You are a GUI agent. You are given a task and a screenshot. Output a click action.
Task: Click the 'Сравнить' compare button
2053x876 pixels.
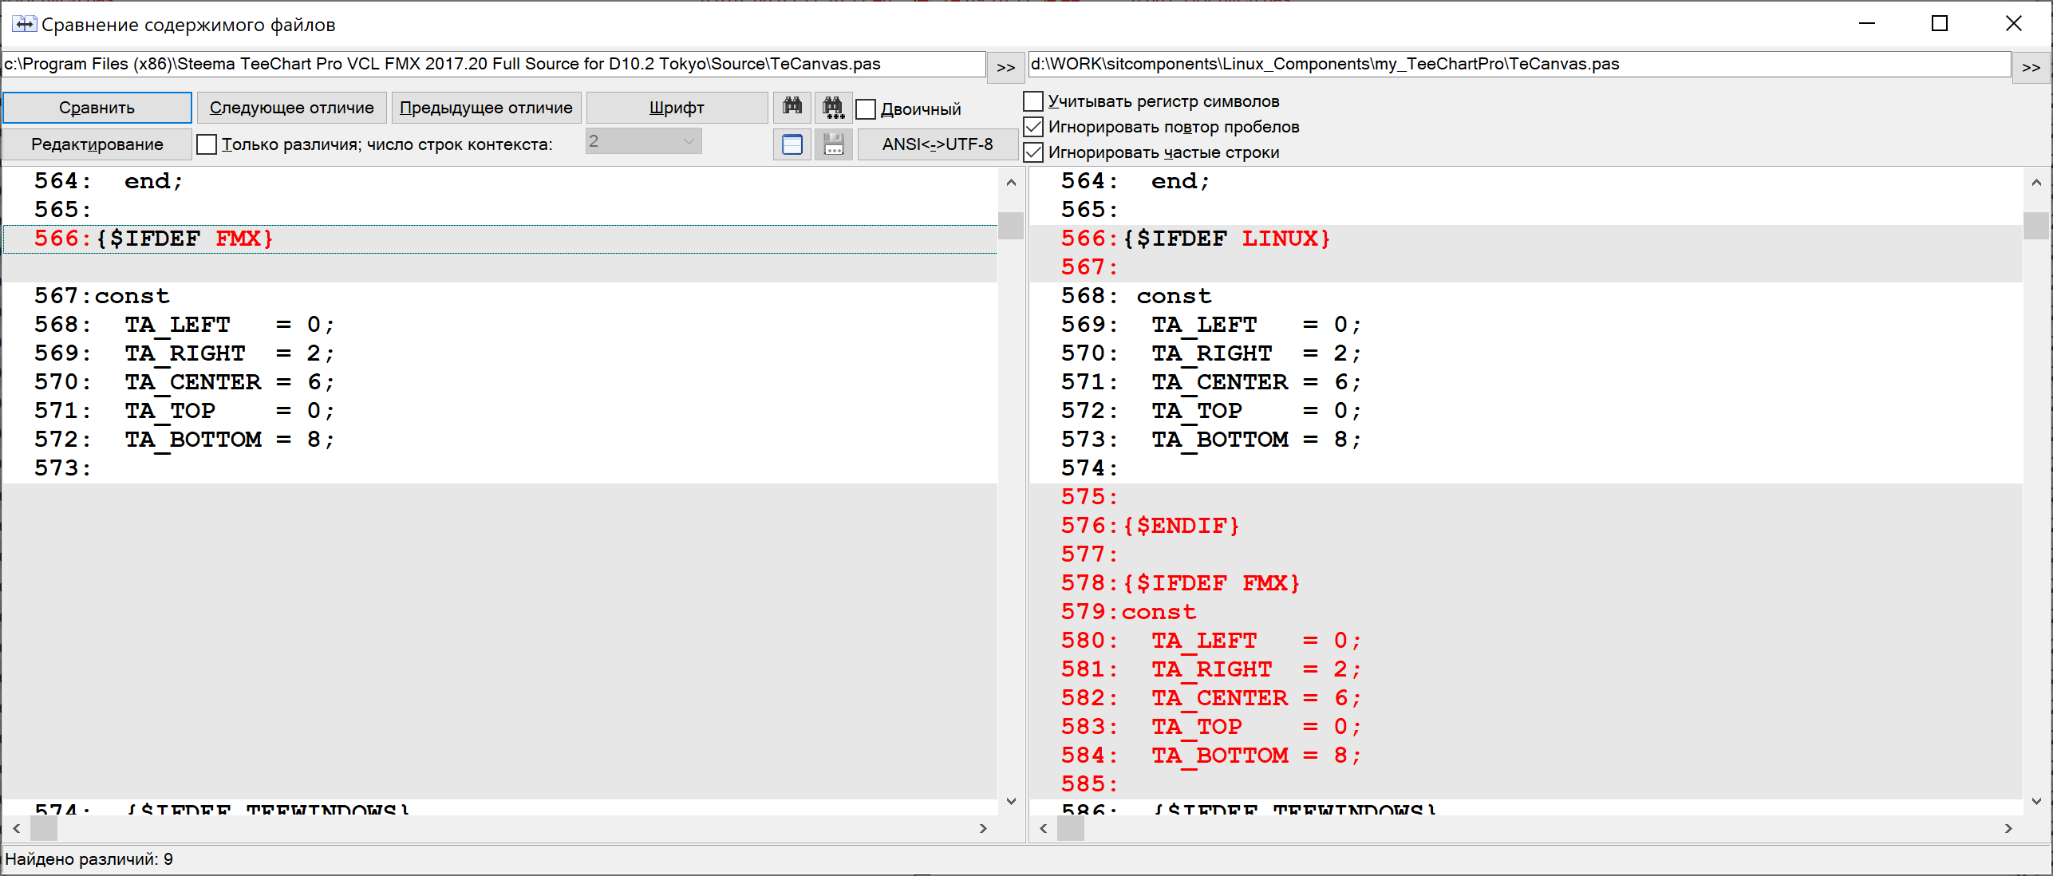[x=98, y=106]
